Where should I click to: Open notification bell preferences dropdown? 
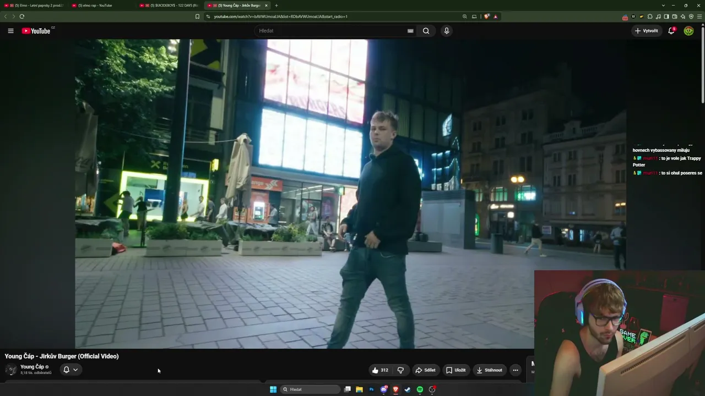point(70,370)
